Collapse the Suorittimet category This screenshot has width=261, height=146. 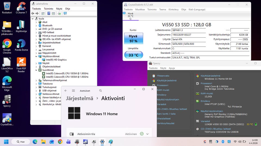point(36,70)
